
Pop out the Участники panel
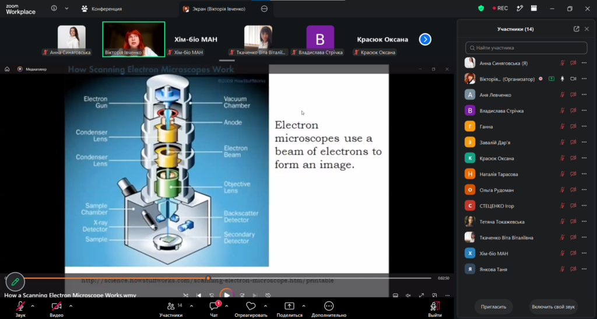[x=577, y=29]
